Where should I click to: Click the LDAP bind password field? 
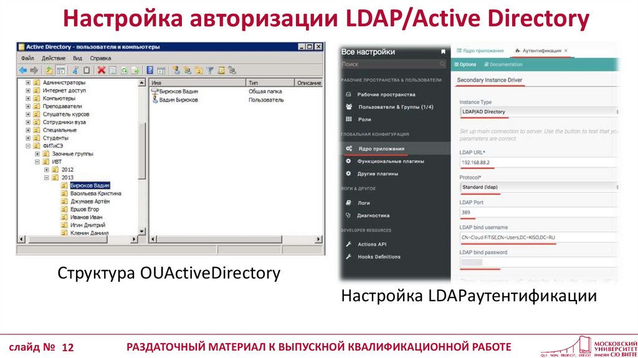pyautogui.click(x=539, y=263)
